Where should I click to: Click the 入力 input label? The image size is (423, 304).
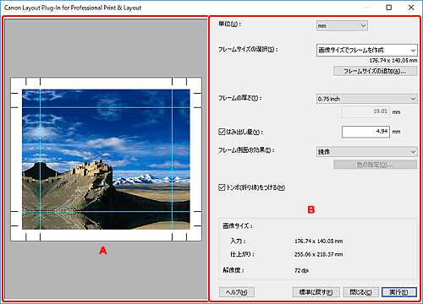click(x=238, y=242)
